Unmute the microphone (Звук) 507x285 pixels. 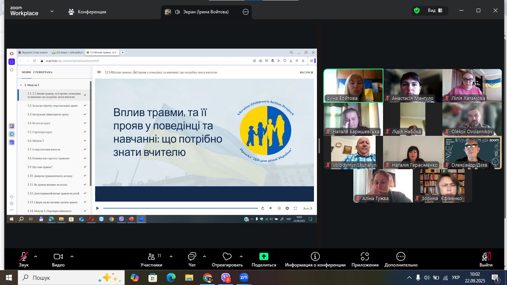coord(24,256)
